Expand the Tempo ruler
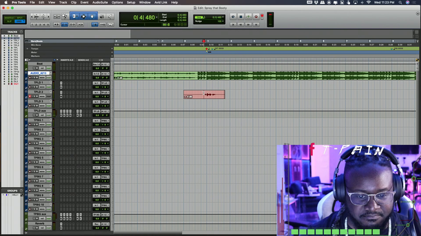The width and height of the screenshot is (421, 236). (27, 49)
